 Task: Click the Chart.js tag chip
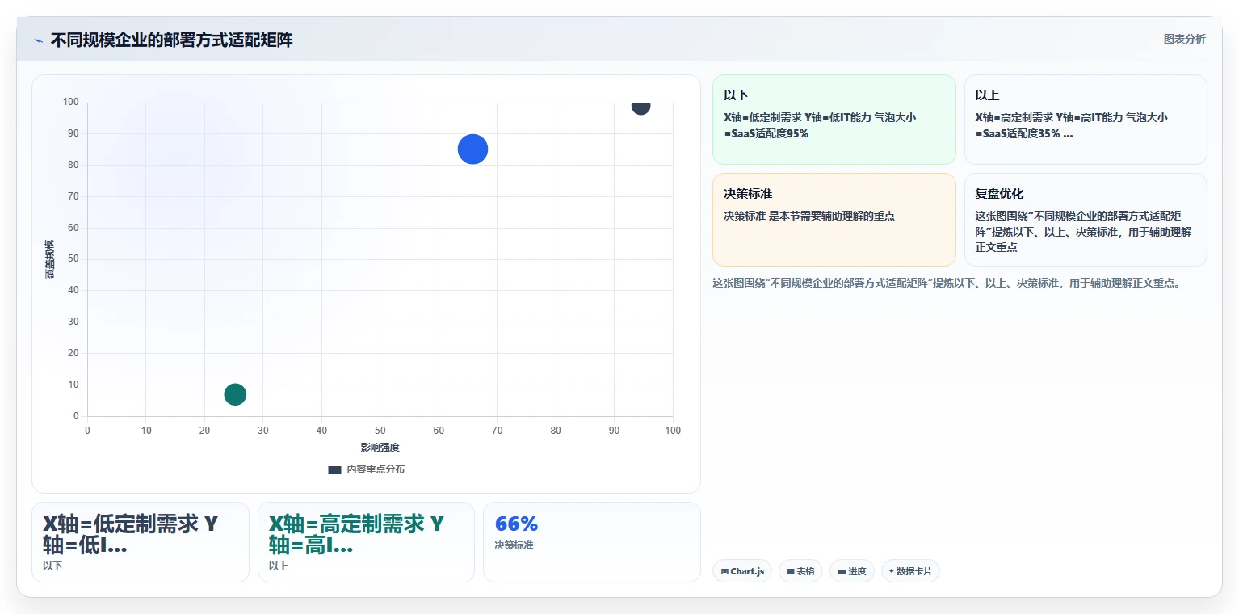click(x=742, y=571)
